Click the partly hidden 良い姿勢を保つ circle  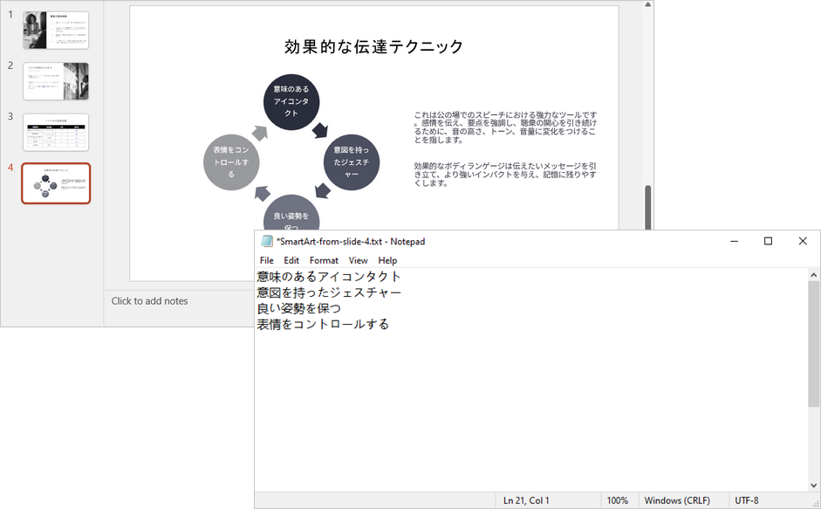[x=291, y=214]
